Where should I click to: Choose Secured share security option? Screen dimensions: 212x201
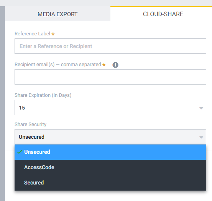110,183
